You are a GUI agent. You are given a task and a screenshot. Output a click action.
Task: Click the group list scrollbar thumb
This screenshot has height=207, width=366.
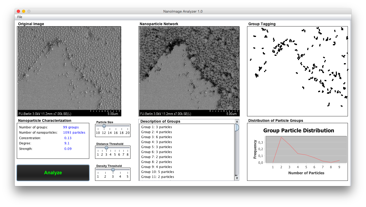pos(237,128)
